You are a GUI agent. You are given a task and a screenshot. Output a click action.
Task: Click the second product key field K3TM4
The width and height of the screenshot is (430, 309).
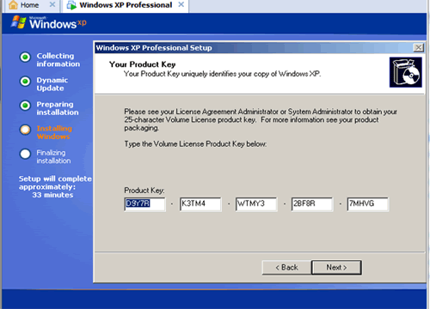point(200,204)
